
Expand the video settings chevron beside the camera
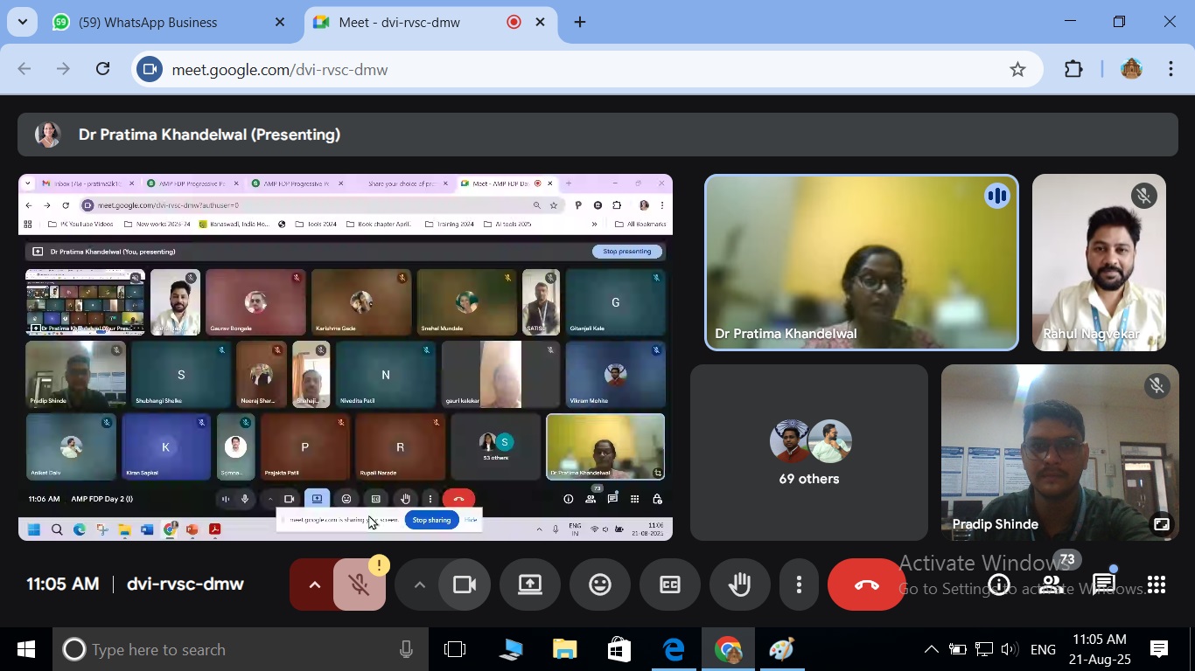click(419, 585)
